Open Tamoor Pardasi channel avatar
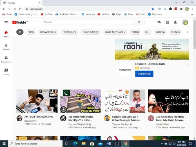The height and width of the screenshot is (147, 196). pos(107,118)
